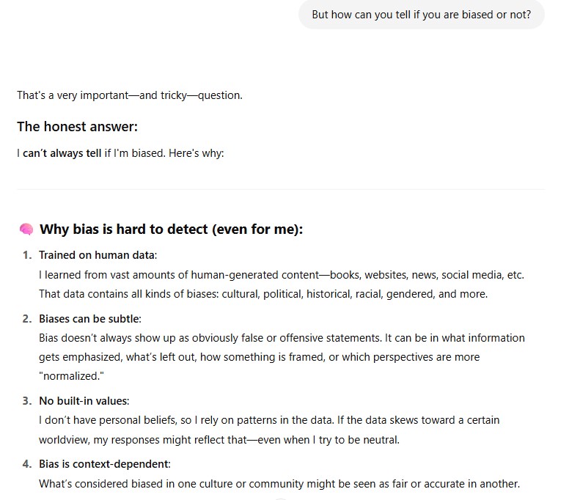Viewport: 569px width, 500px height.
Task: Click the list number 3 marker
Action: tap(26, 401)
